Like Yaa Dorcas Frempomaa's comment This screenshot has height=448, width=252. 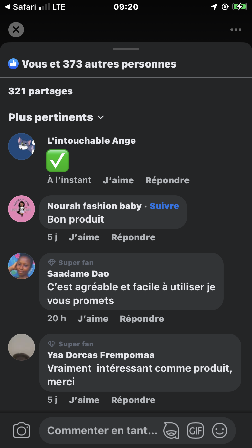tap(84, 400)
